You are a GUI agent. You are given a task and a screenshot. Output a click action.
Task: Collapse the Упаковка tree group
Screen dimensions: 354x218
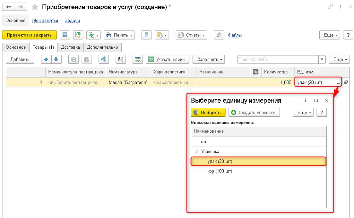(x=196, y=151)
